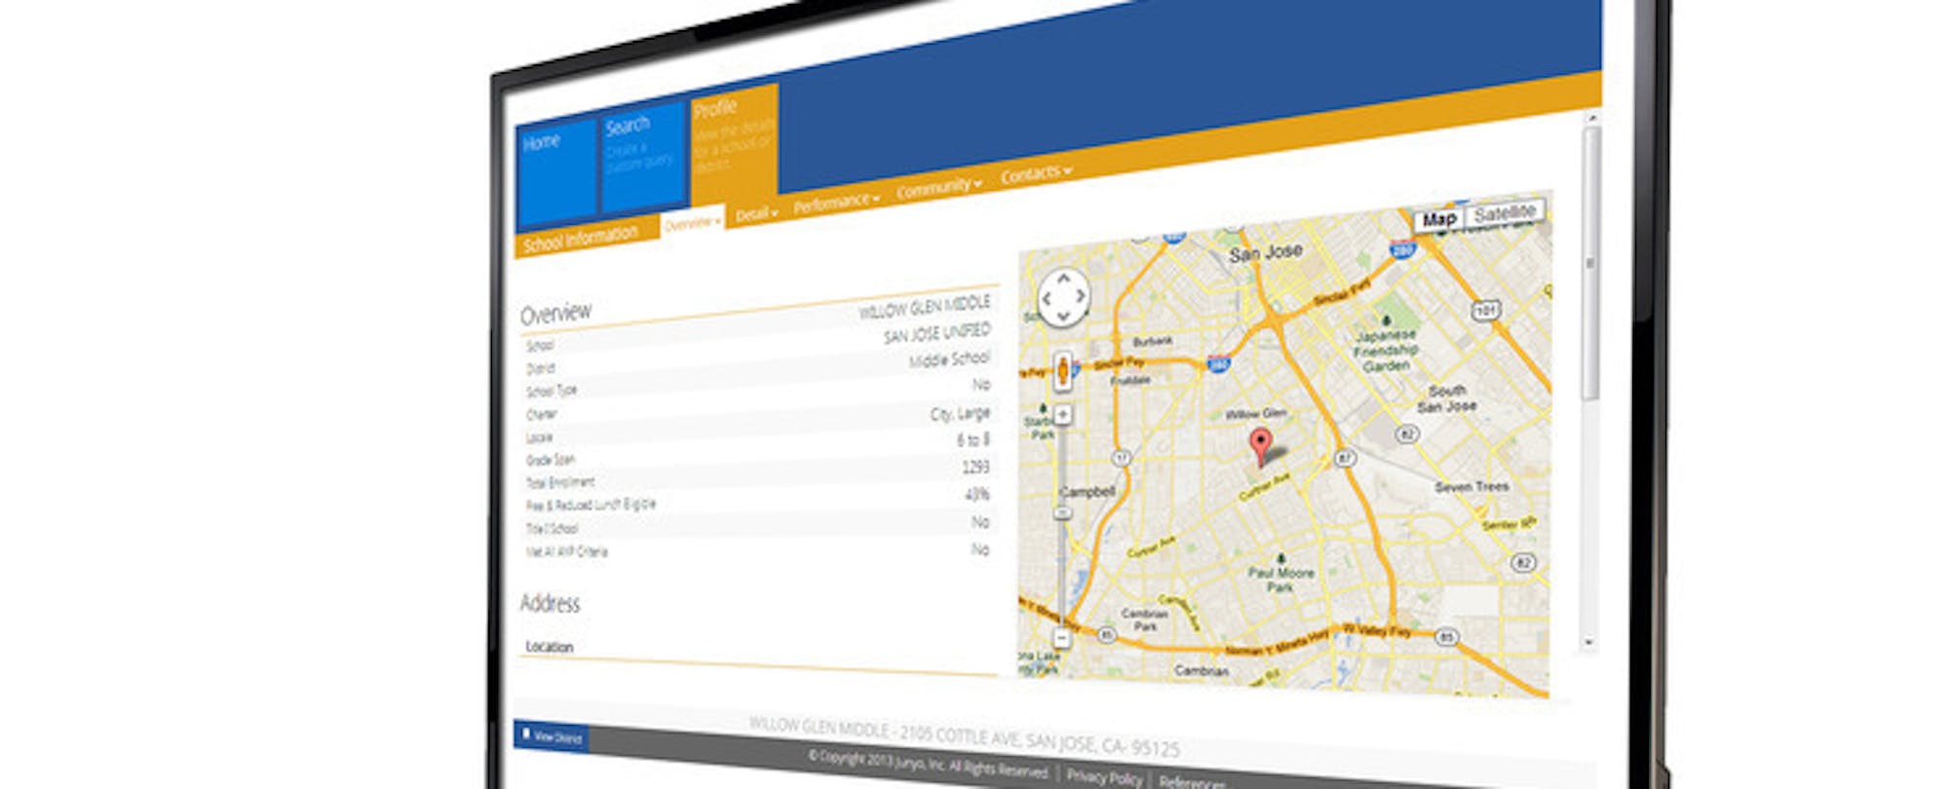Pan the map down with the arrow control
This screenshot has height=789, width=1947.
point(1063,316)
